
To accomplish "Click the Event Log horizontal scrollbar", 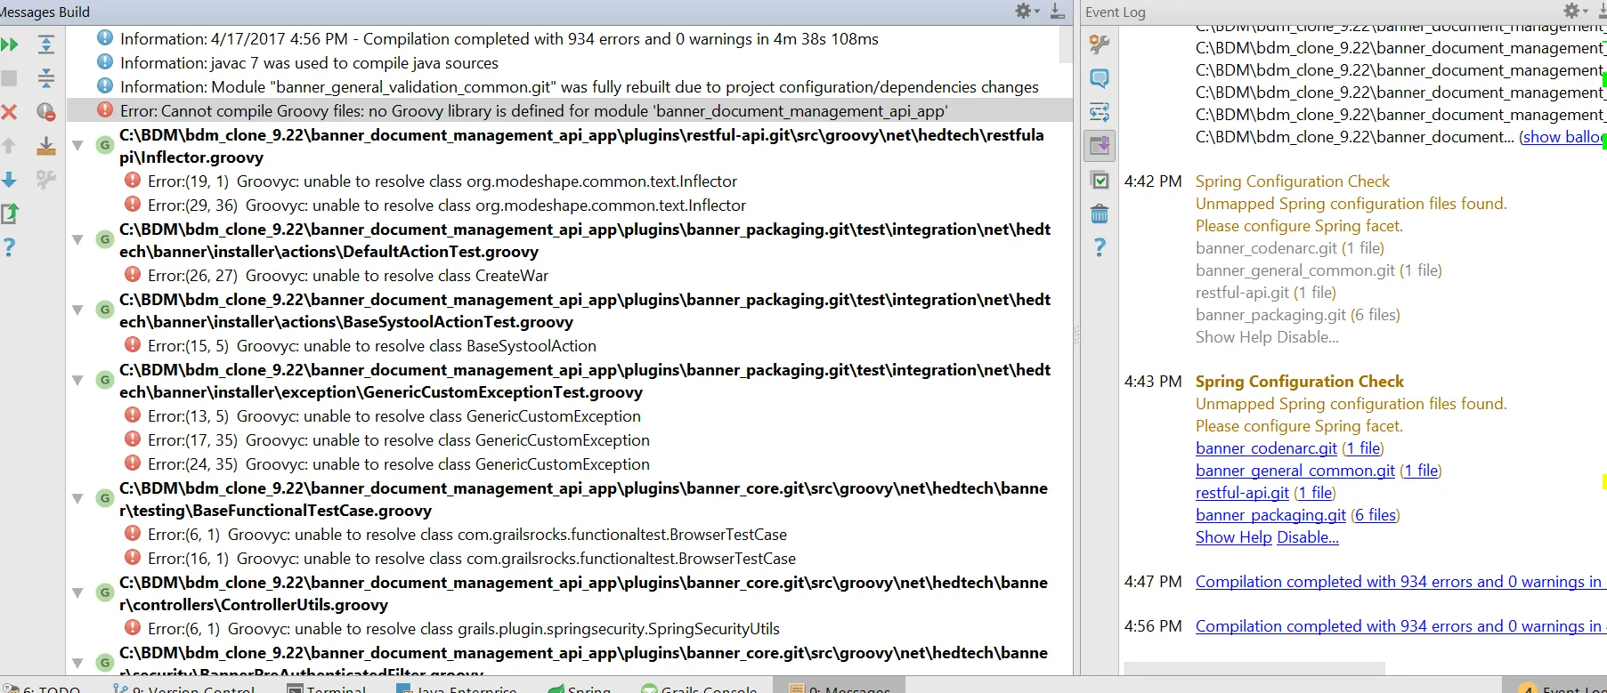I will (x=1254, y=668).
